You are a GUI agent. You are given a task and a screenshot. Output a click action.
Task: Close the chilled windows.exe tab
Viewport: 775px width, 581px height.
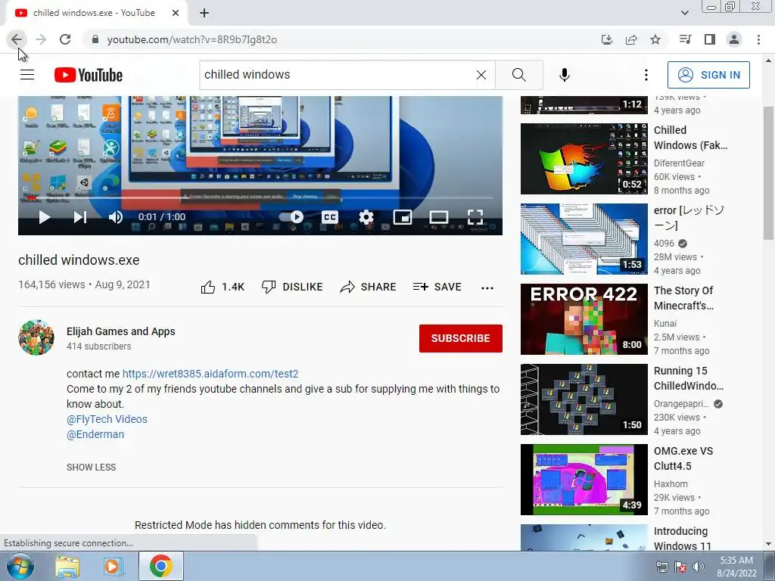click(x=176, y=14)
